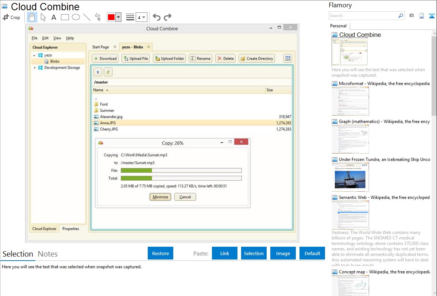
Task: Select the straight line tool
Action: coord(87,17)
